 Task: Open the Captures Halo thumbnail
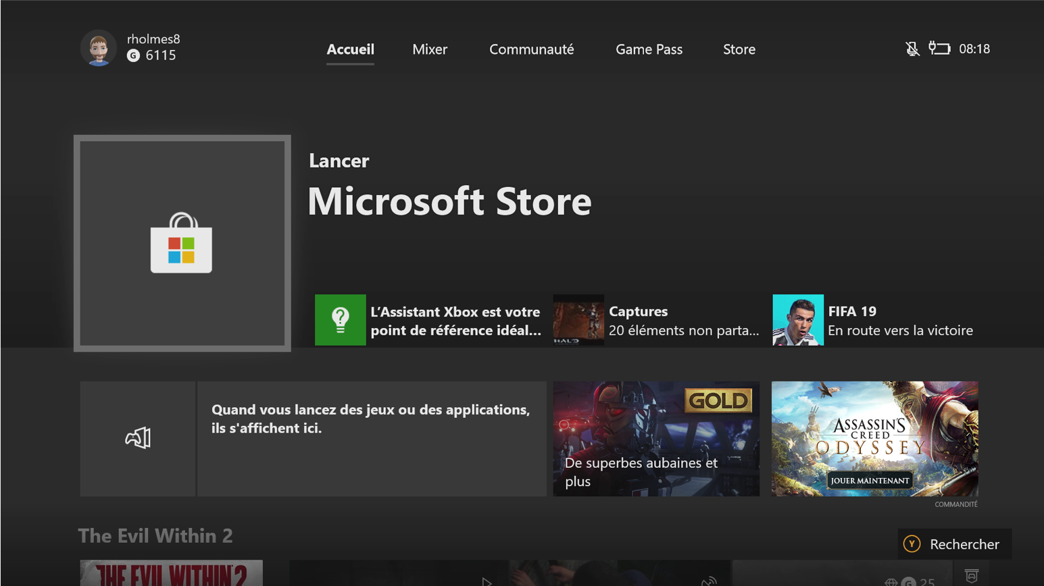tap(578, 320)
